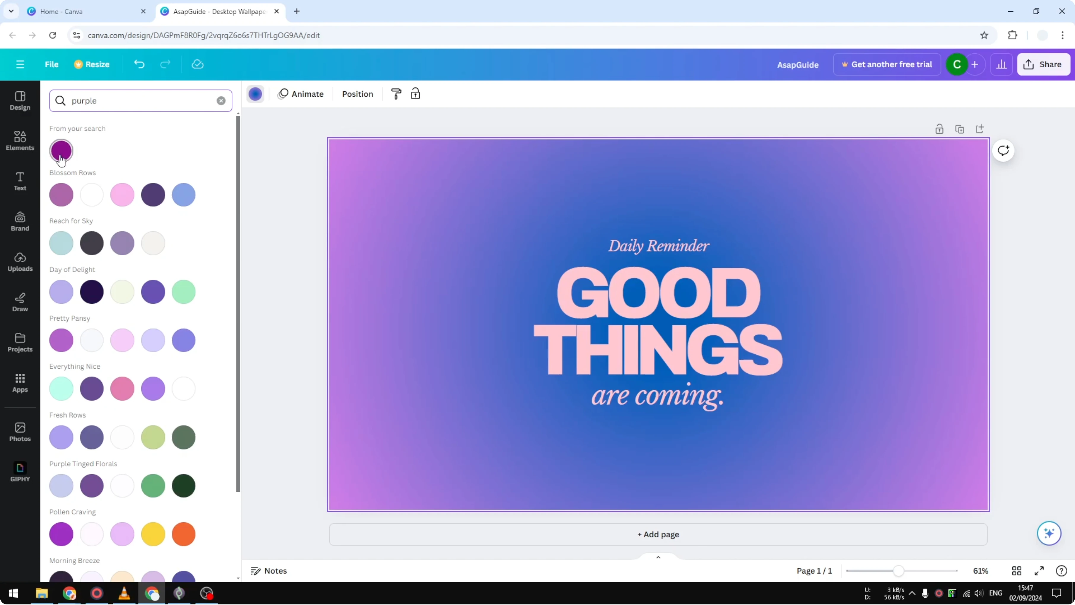1075x605 pixels.
Task: Open the Position panel
Action: point(358,94)
